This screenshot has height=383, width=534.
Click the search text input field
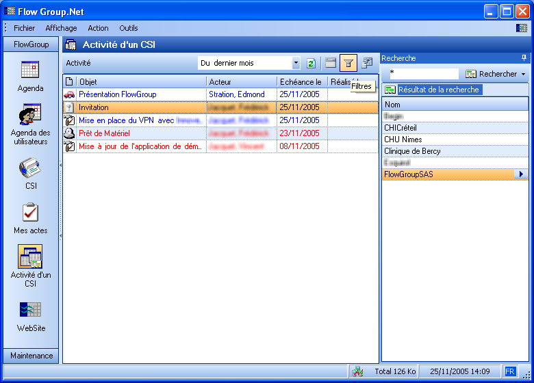click(x=422, y=74)
